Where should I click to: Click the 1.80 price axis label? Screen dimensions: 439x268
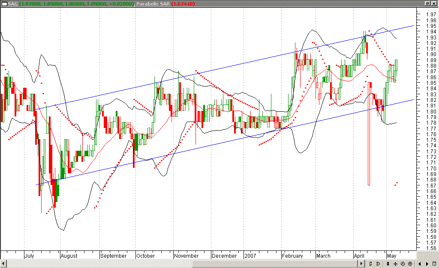click(431, 111)
